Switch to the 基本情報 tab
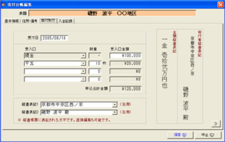Screen dimensions: 225x142 click(12, 21)
